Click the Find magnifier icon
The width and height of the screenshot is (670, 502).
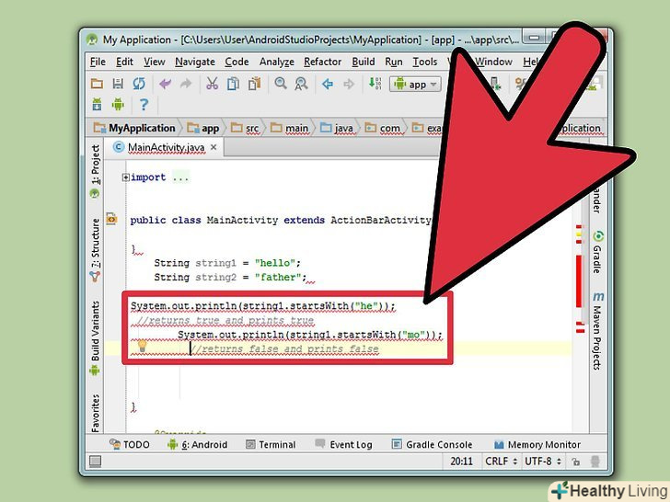click(279, 84)
